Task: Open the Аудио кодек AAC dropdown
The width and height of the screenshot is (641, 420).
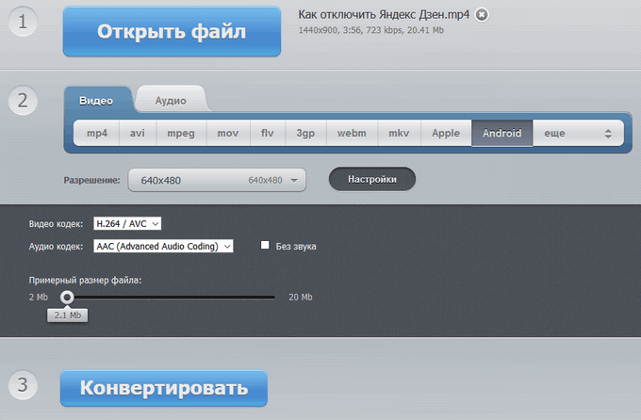Action: click(x=163, y=246)
